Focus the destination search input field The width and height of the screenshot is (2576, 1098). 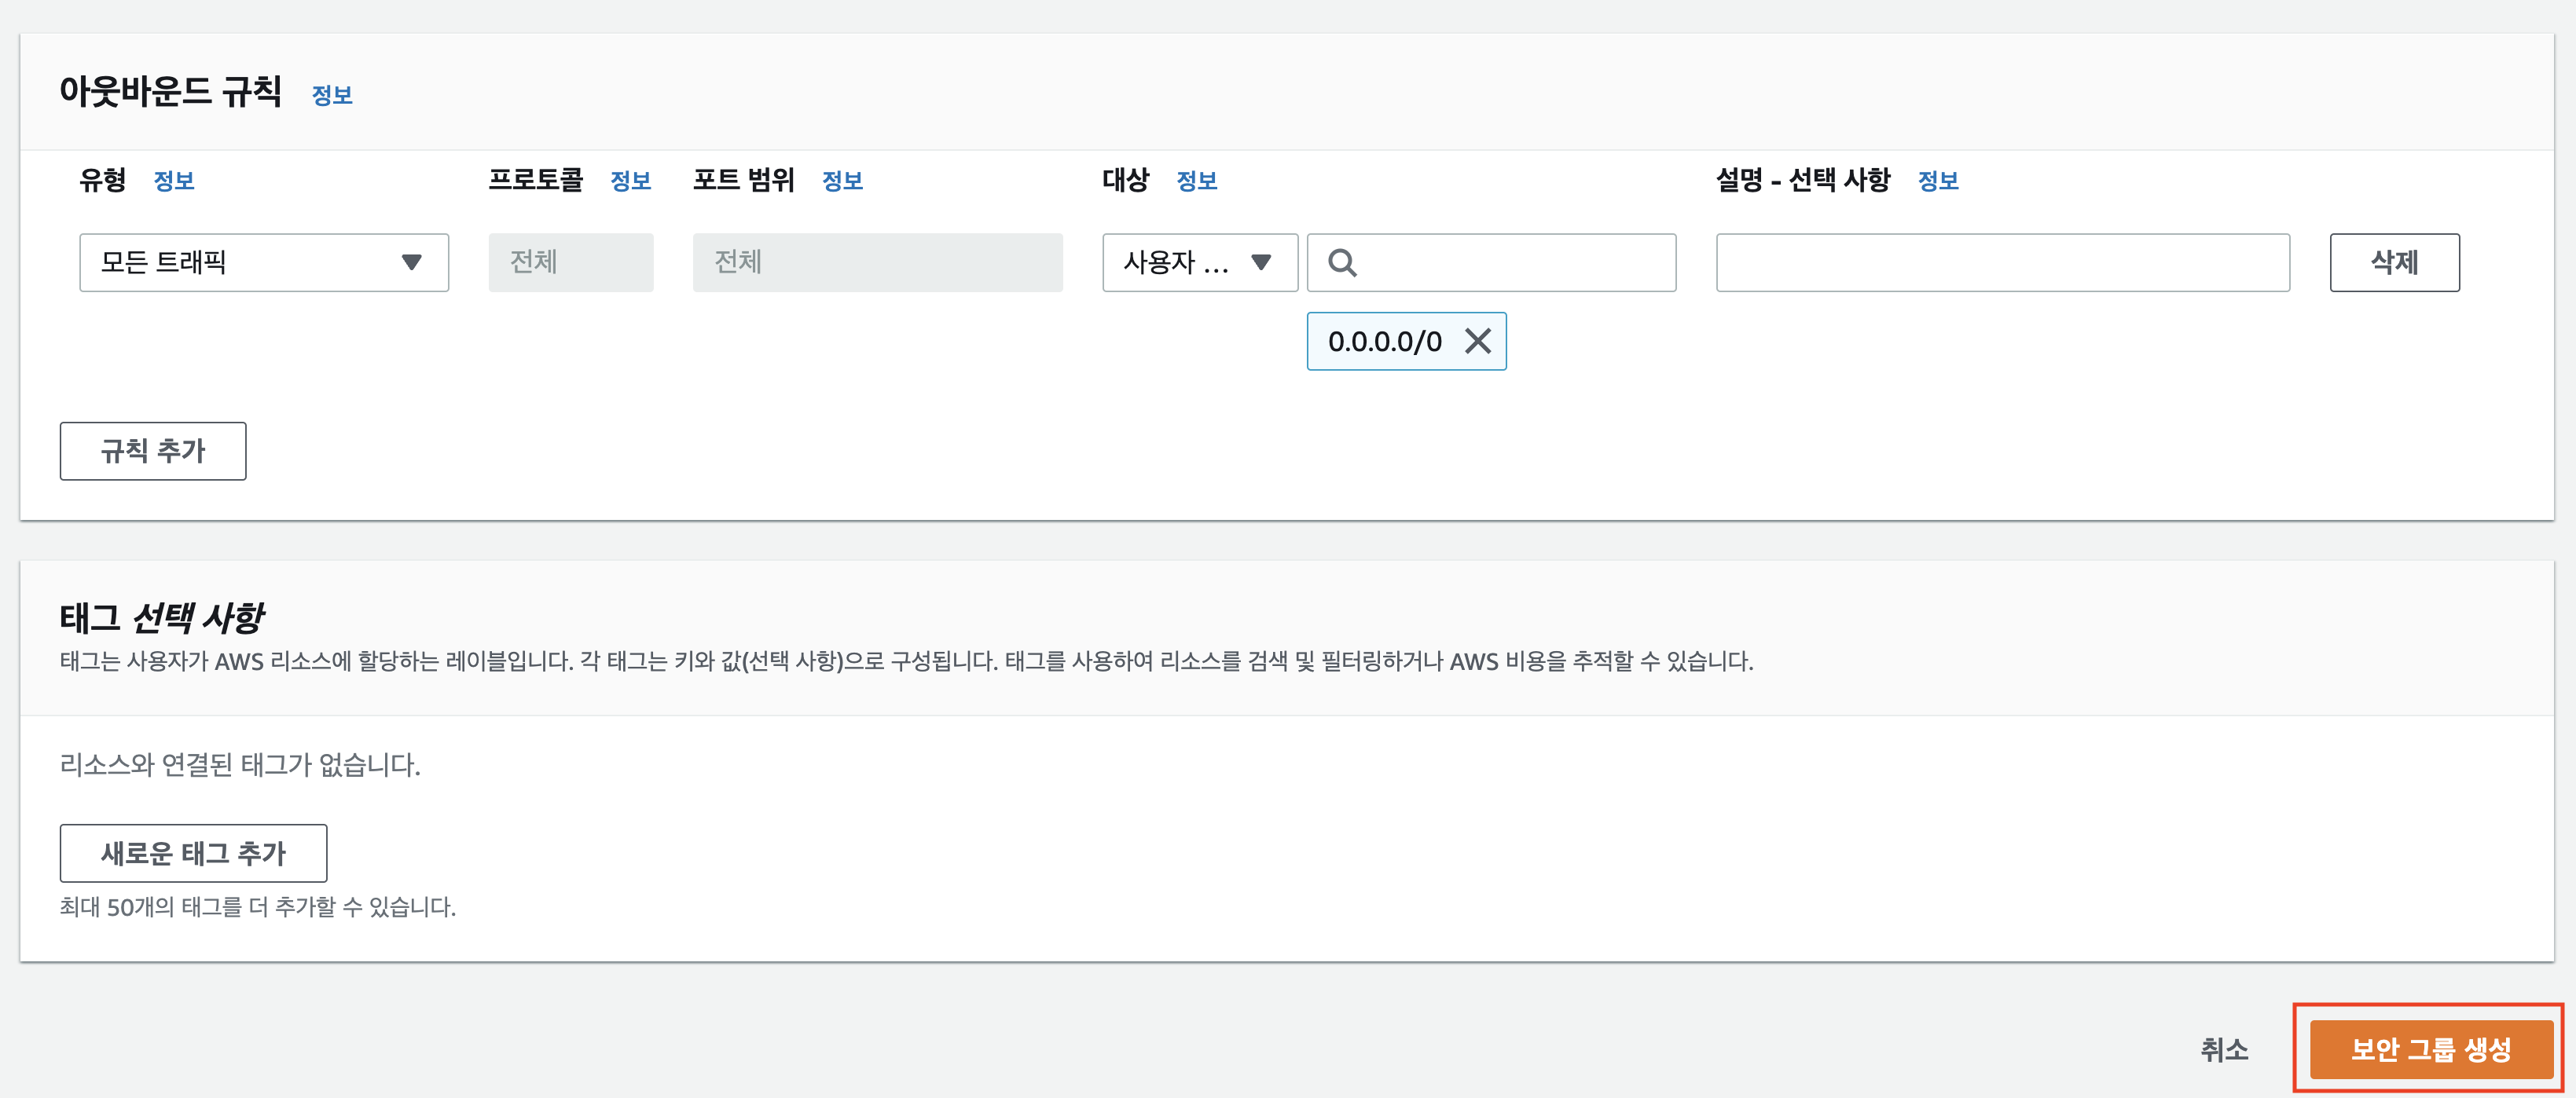[x=1491, y=263]
